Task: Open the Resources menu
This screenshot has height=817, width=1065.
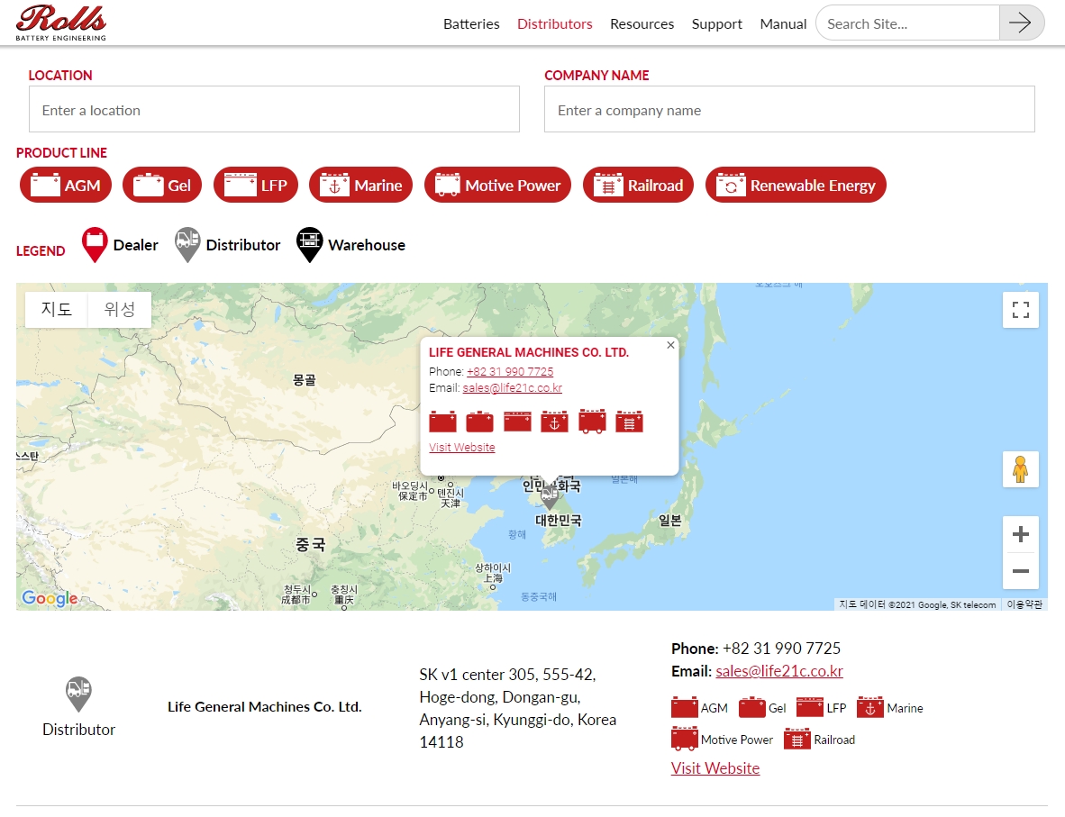Action: (x=642, y=23)
